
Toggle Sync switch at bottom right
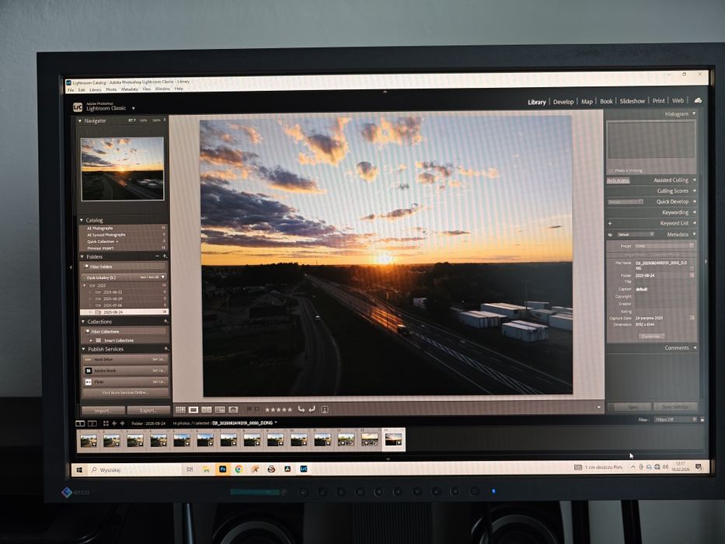[x=611, y=407]
